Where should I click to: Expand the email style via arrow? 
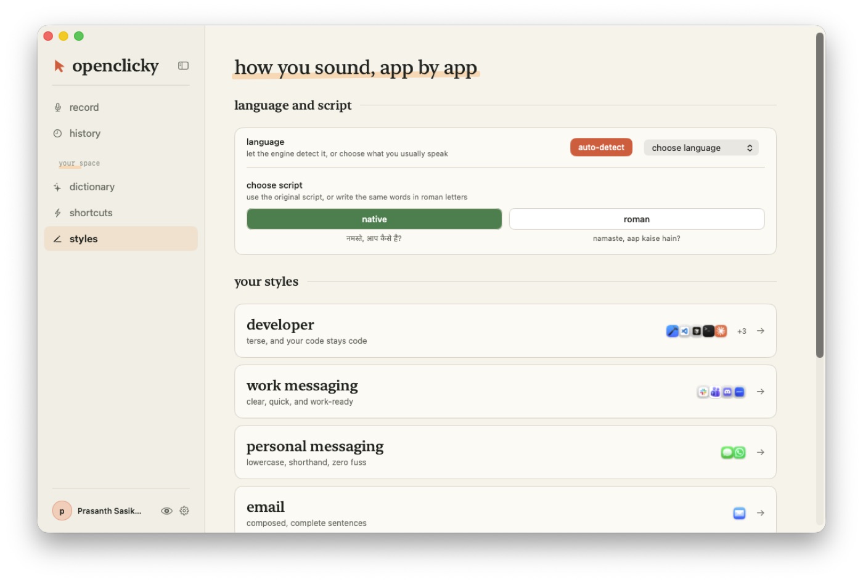tap(761, 513)
